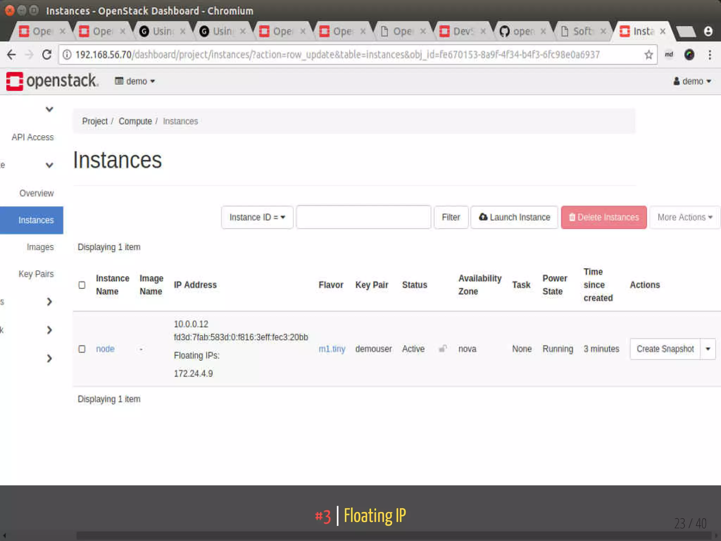The height and width of the screenshot is (541, 721).
Task: Click Launch Instance button
Action: [514, 217]
